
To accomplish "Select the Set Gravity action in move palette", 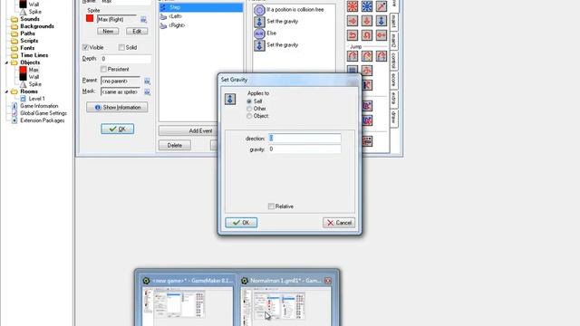I will 381,21.
